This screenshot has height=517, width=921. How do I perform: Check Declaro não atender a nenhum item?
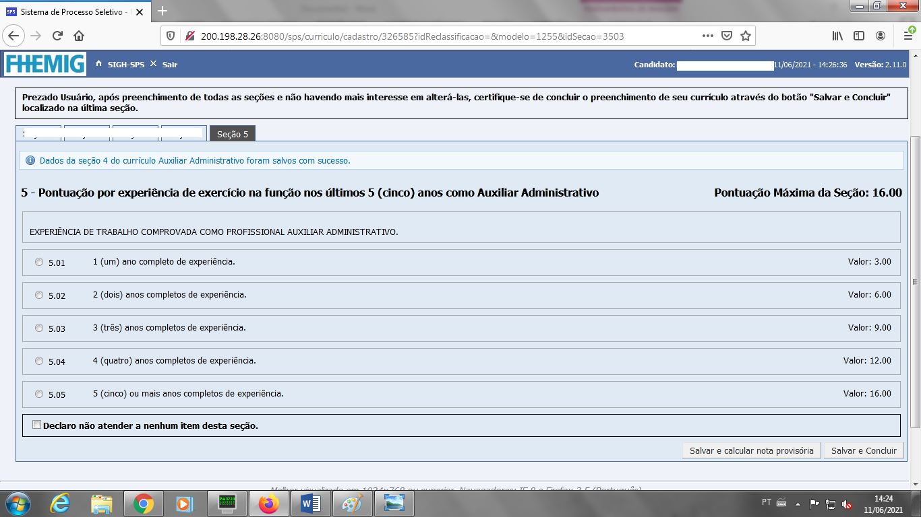point(37,425)
